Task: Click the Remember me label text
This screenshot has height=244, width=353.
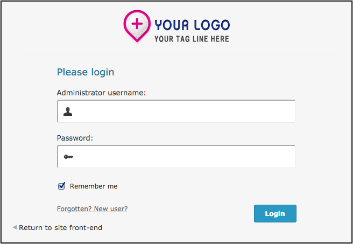Action: tap(94, 186)
